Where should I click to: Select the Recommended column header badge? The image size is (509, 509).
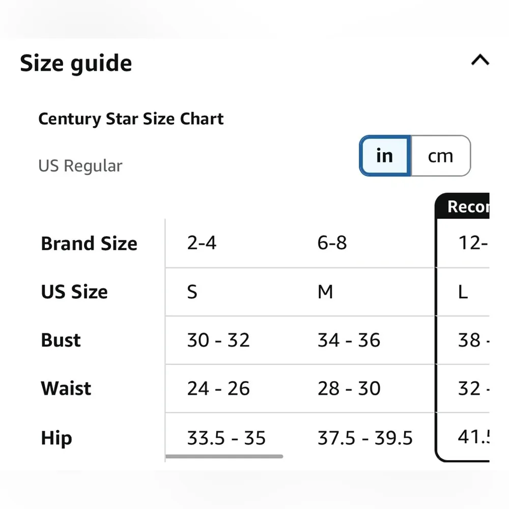coord(466,206)
